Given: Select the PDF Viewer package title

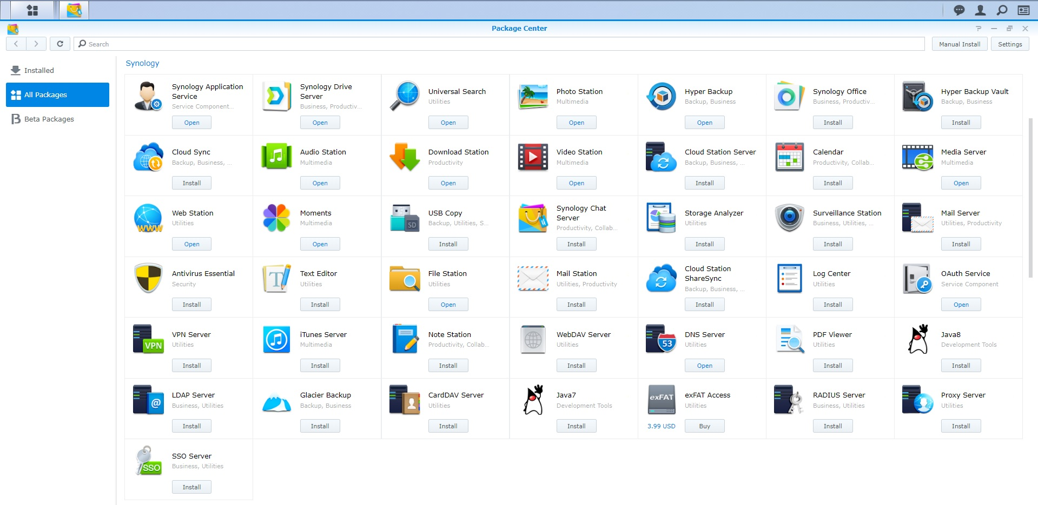Looking at the screenshot, I should pos(832,335).
